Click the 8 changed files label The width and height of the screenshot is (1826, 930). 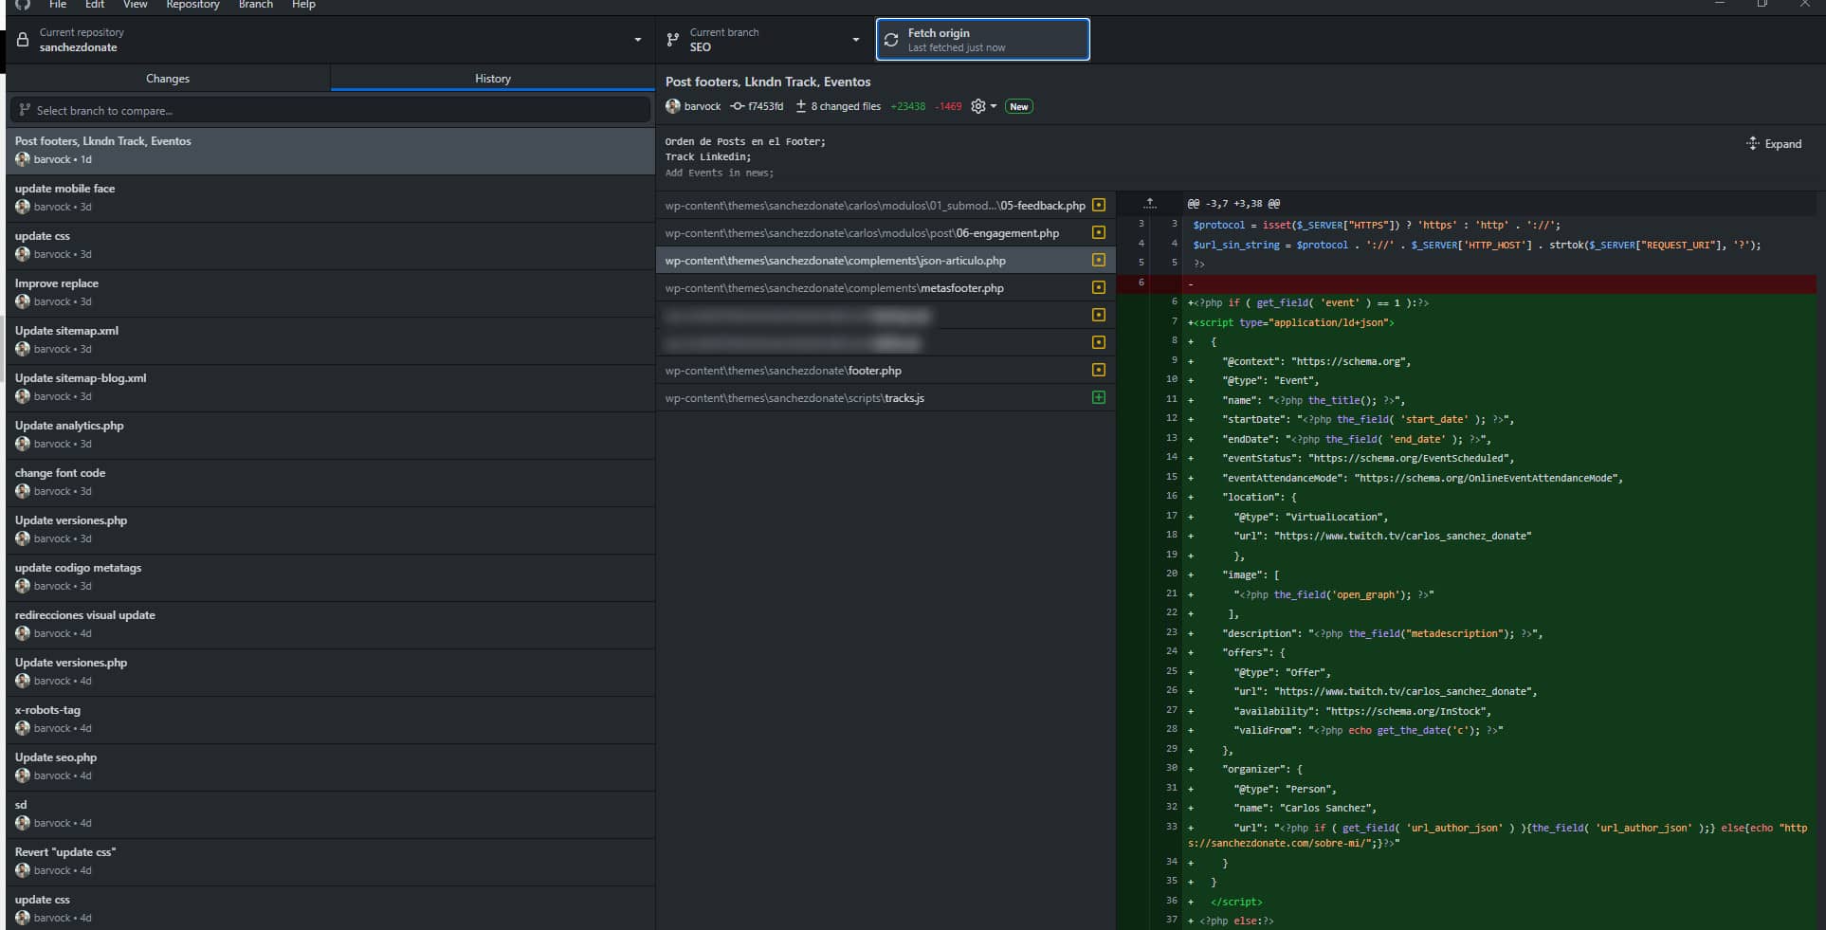pyautogui.click(x=846, y=106)
